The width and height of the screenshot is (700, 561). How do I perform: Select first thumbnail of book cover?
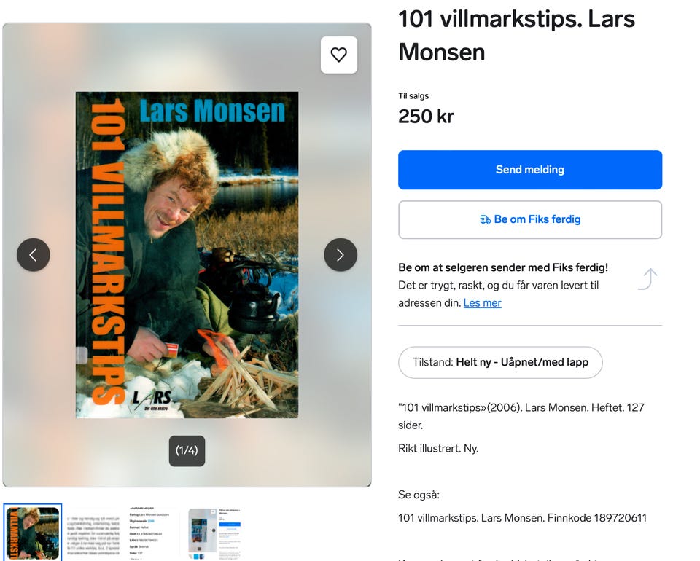33,533
